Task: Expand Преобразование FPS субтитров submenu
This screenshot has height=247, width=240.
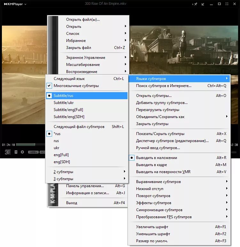Action: pyautogui.click(x=179, y=217)
